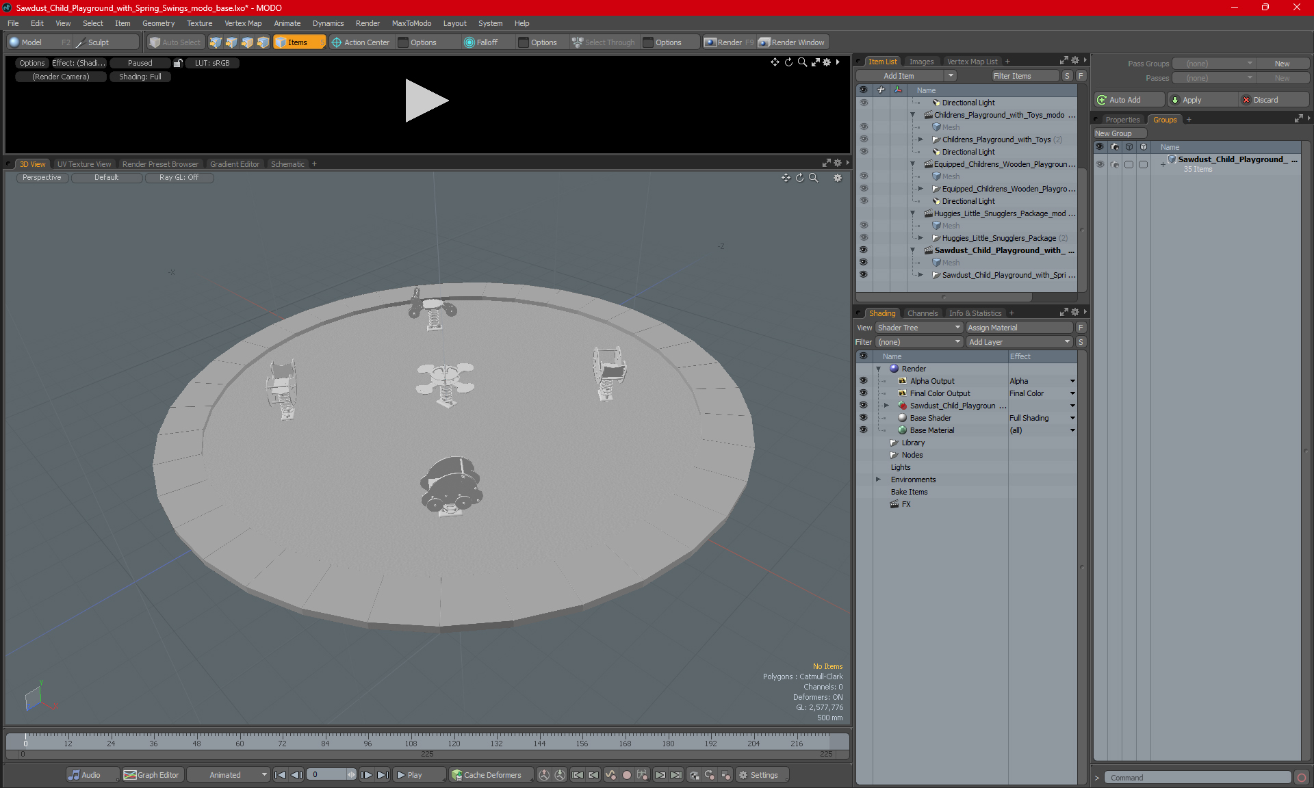Toggle eye for Sawdust_Child_Playground group
The height and width of the screenshot is (788, 1314).
[1100, 164]
